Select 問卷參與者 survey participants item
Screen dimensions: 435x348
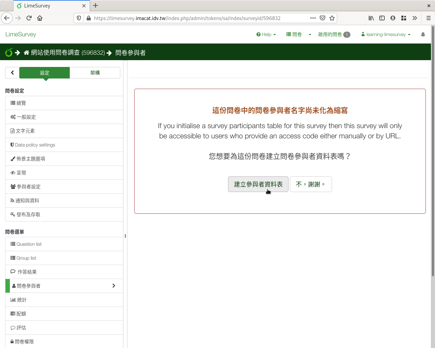pyautogui.click(x=64, y=286)
